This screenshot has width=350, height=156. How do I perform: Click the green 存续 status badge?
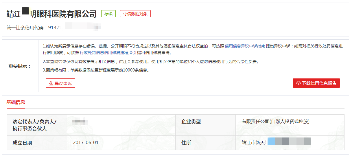(108, 14)
